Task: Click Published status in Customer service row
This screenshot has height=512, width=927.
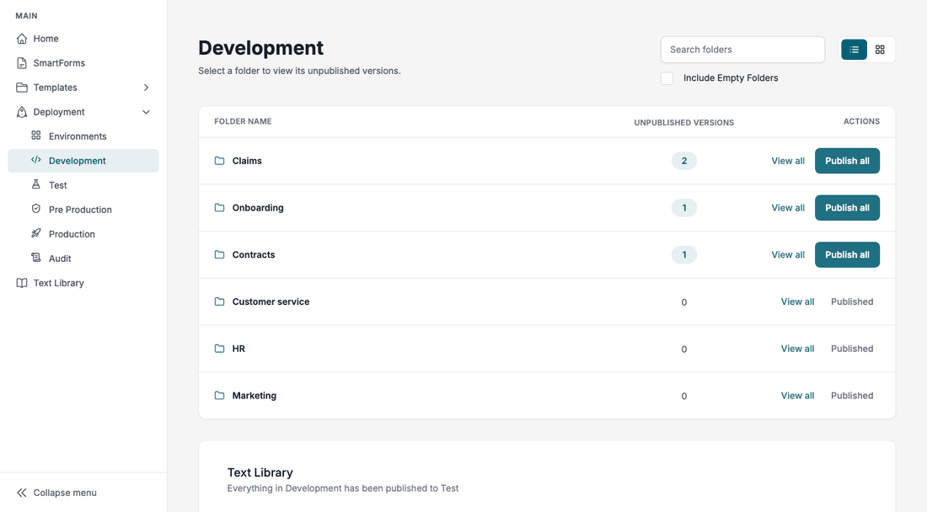Action: [852, 301]
